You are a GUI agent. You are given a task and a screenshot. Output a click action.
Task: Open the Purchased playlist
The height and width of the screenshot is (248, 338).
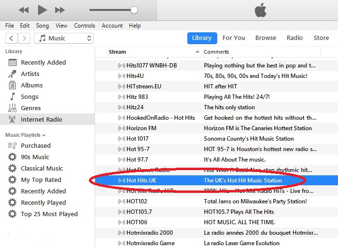(x=36, y=146)
